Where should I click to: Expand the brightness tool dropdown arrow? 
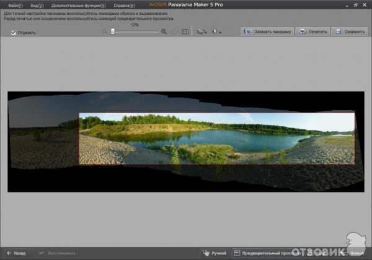click(221, 32)
